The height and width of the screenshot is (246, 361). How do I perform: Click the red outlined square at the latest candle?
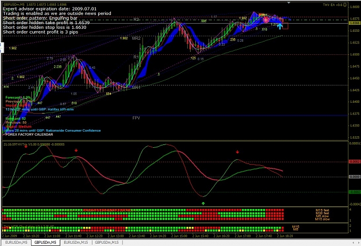[x=285, y=26]
